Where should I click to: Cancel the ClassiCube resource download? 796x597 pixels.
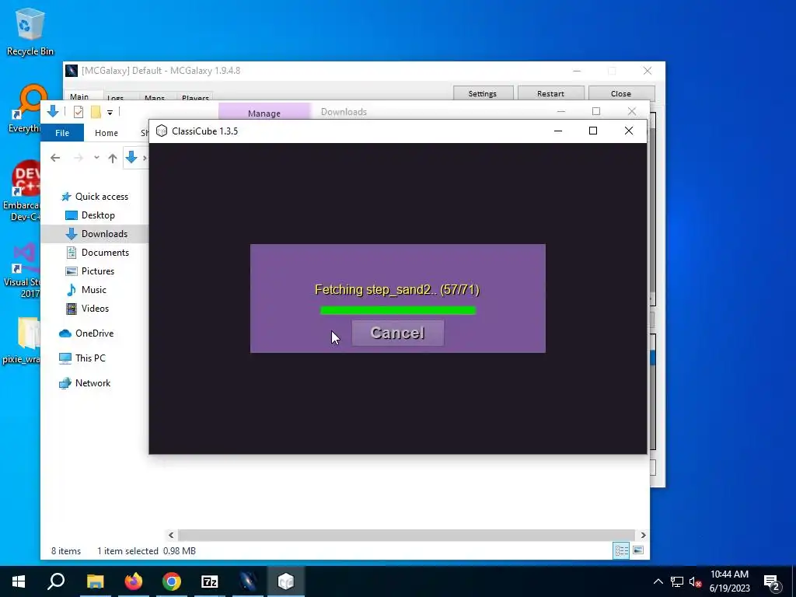click(x=397, y=333)
